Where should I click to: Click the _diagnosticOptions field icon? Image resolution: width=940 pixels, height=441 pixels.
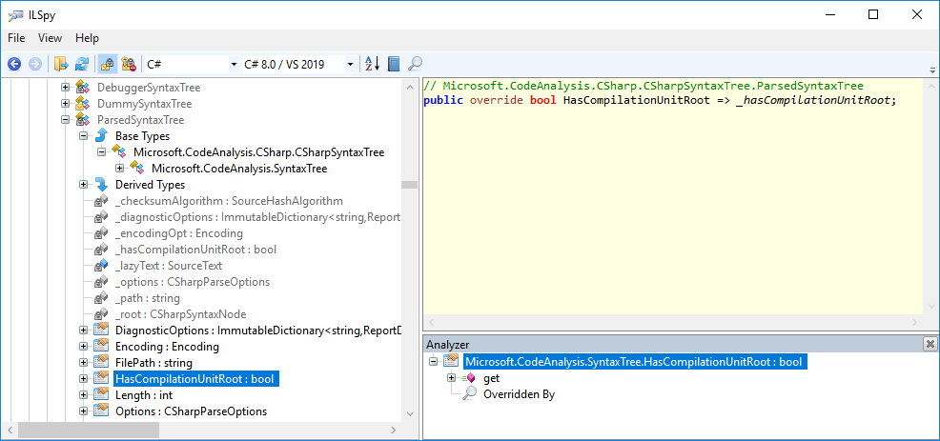point(101,217)
